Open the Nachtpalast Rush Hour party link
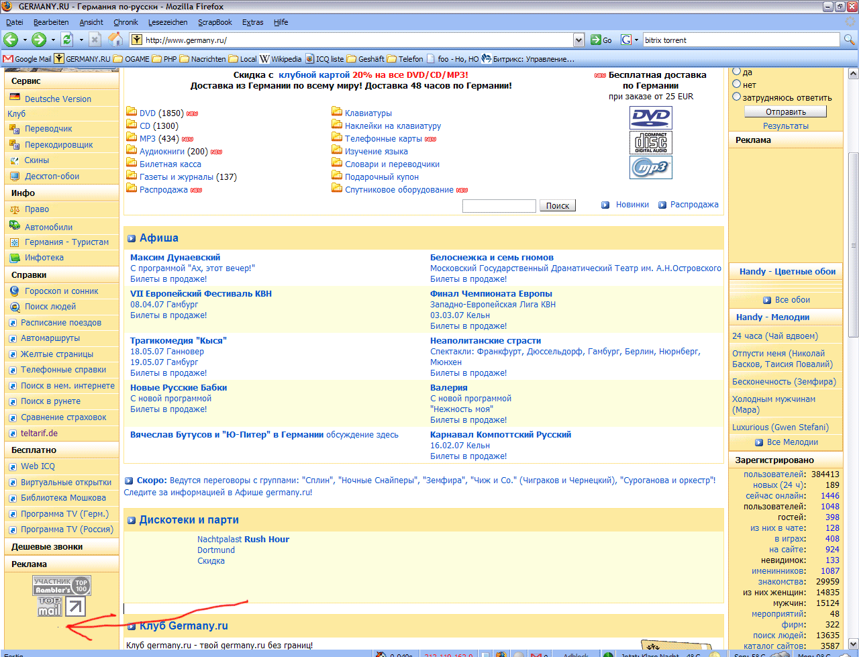 [x=243, y=540]
